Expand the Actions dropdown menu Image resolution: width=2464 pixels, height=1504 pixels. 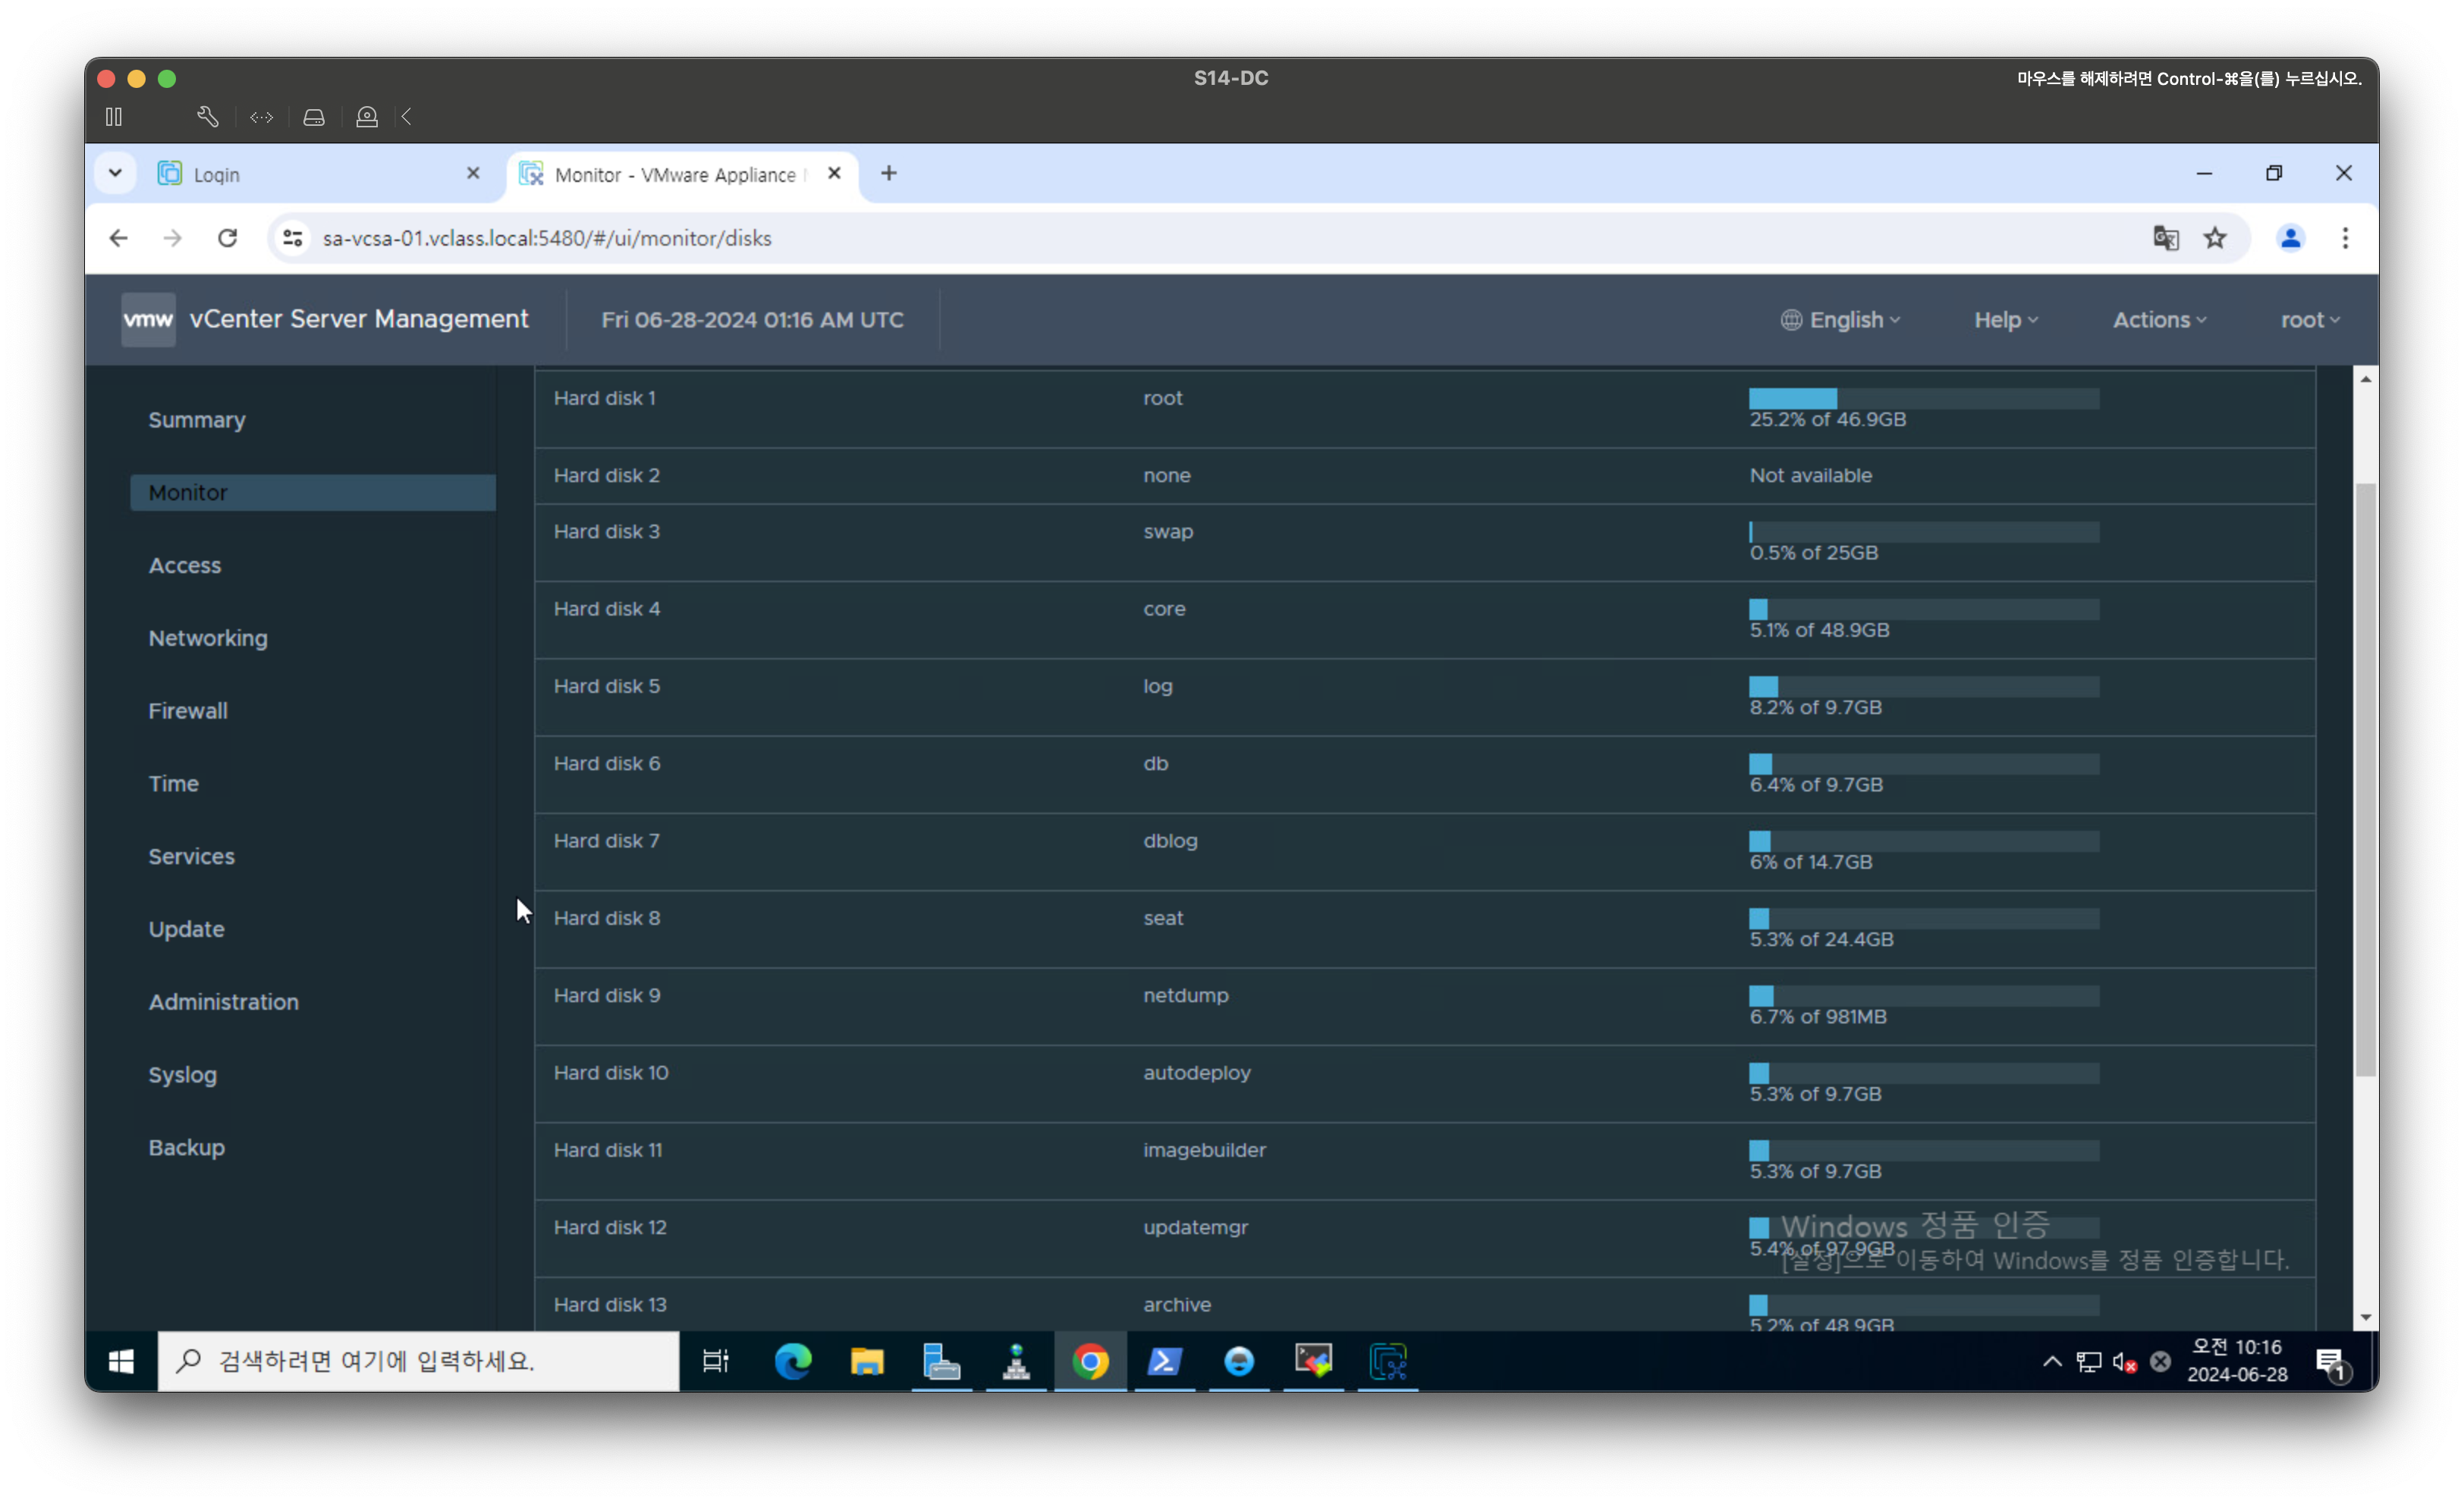point(2159,320)
